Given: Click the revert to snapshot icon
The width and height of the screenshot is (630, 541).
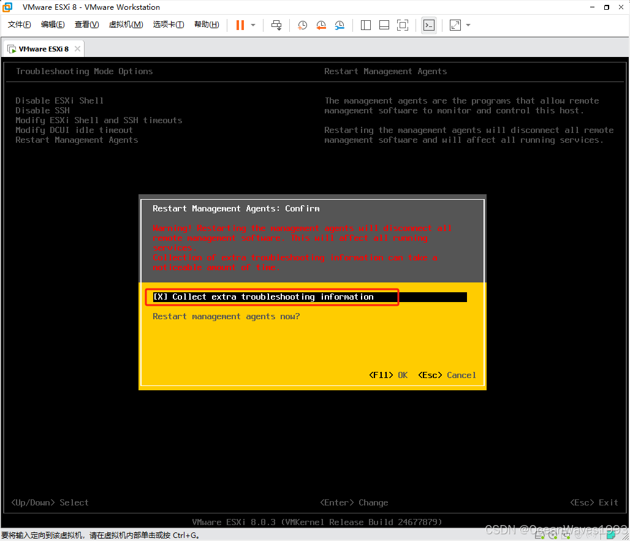Looking at the screenshot, I should coord(321,25).
